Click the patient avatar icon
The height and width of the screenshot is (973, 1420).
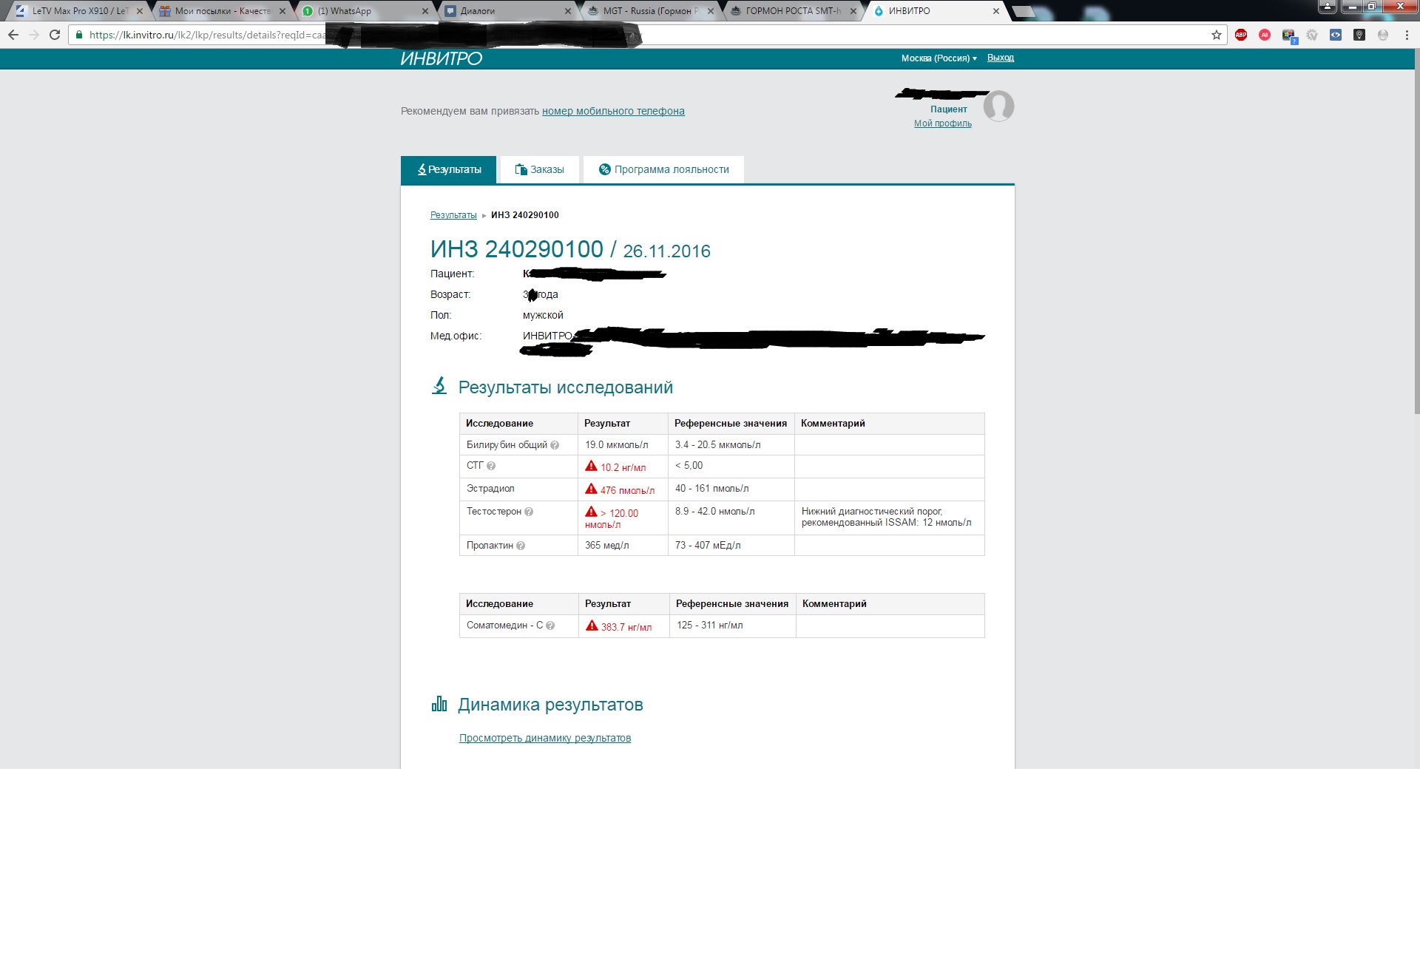click(998, 106)
